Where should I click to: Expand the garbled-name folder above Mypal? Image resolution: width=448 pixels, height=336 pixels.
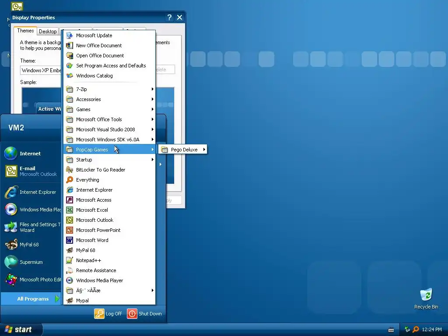pyautogui.click(x=109, y=290)
